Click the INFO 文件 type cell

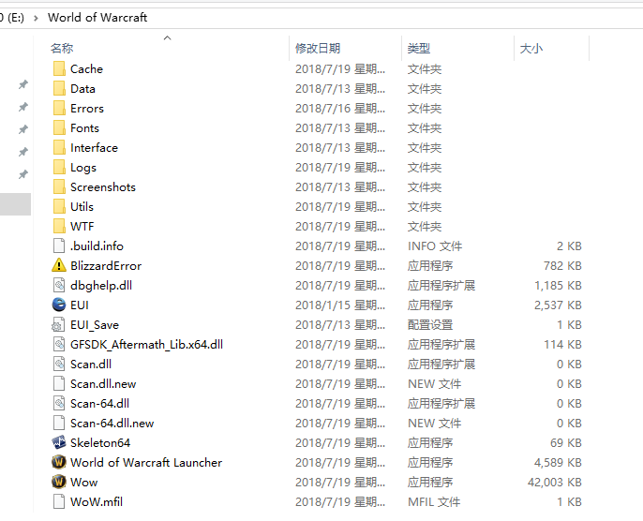[x=435, y=246]
